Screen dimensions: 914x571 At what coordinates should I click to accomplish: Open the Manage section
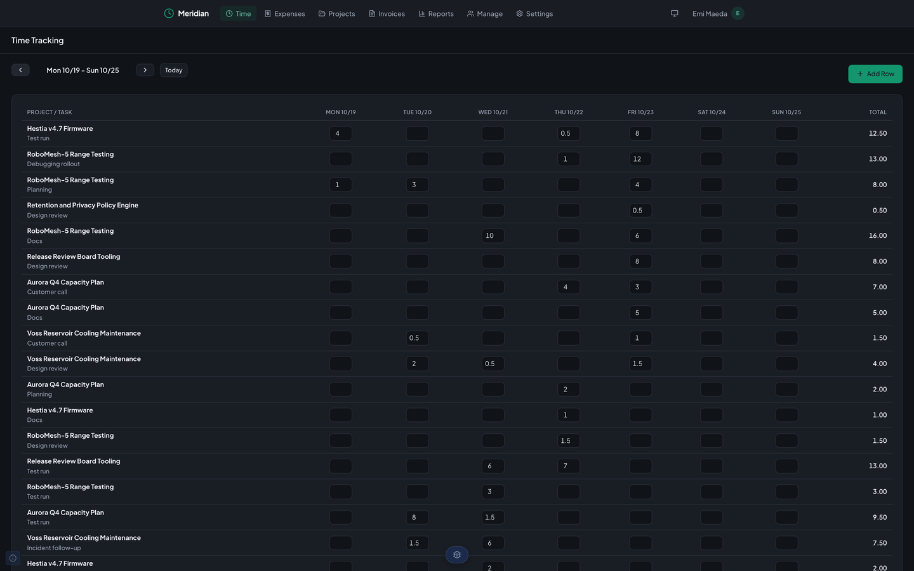(x=485, y=13)
